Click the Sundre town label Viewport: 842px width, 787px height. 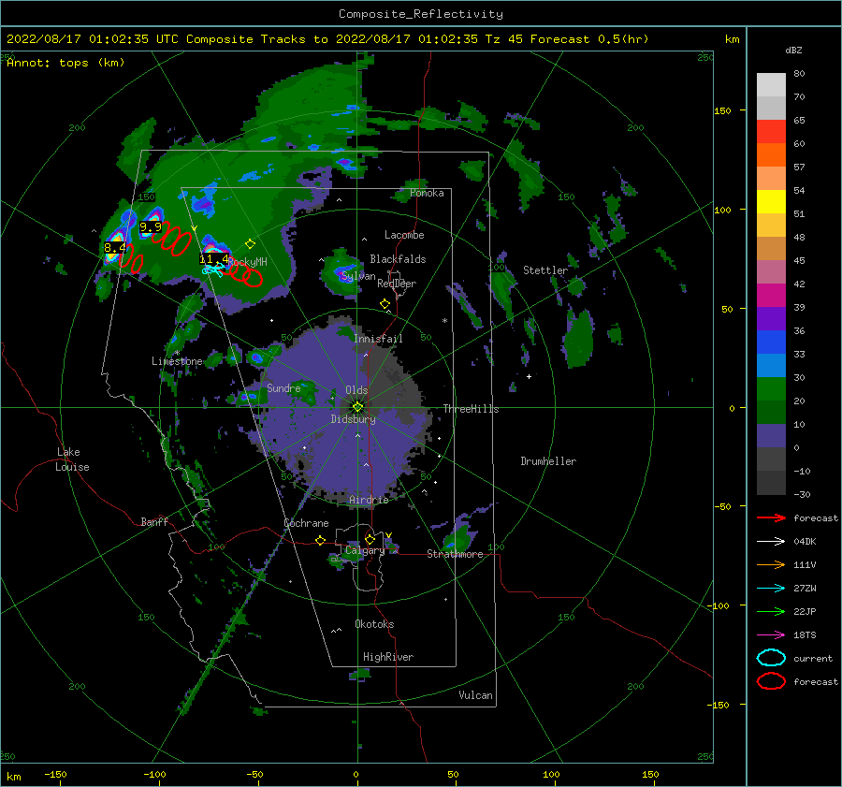[x=283, y=387]
